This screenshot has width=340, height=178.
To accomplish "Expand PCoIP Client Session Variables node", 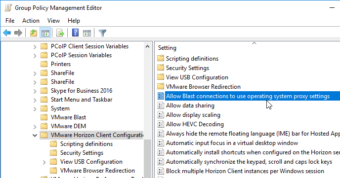I will [35, 47].
